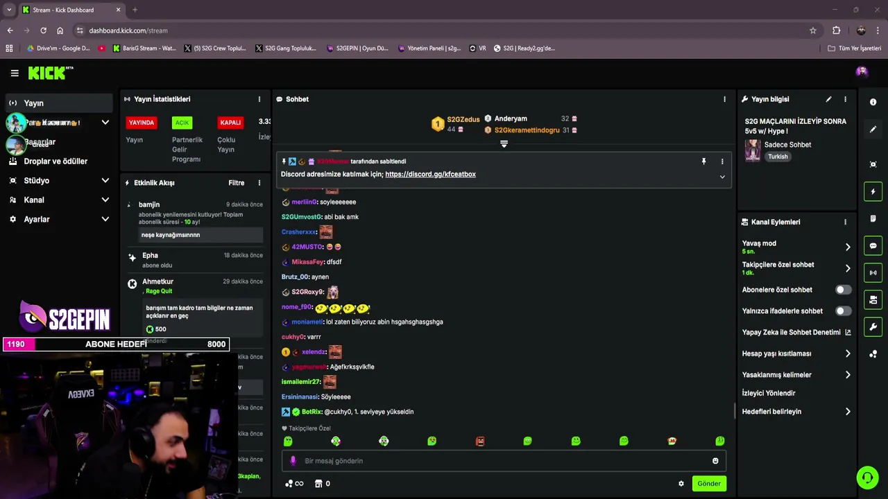Reload the browser page

click(43, 30)
